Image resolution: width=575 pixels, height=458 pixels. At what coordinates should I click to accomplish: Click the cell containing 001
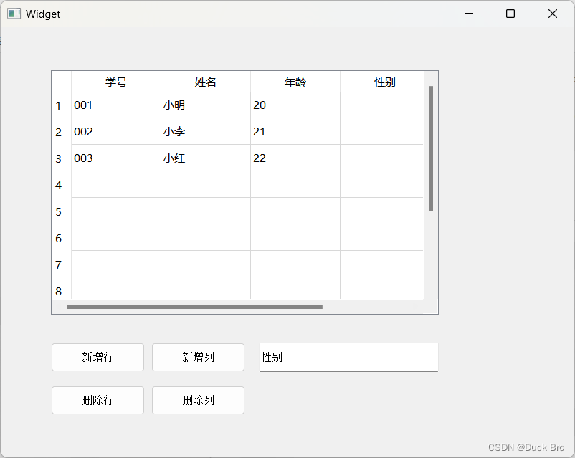click(115, 105)
